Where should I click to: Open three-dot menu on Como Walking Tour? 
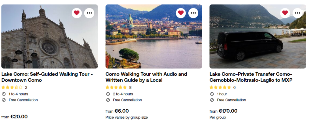tap(193, 13)
